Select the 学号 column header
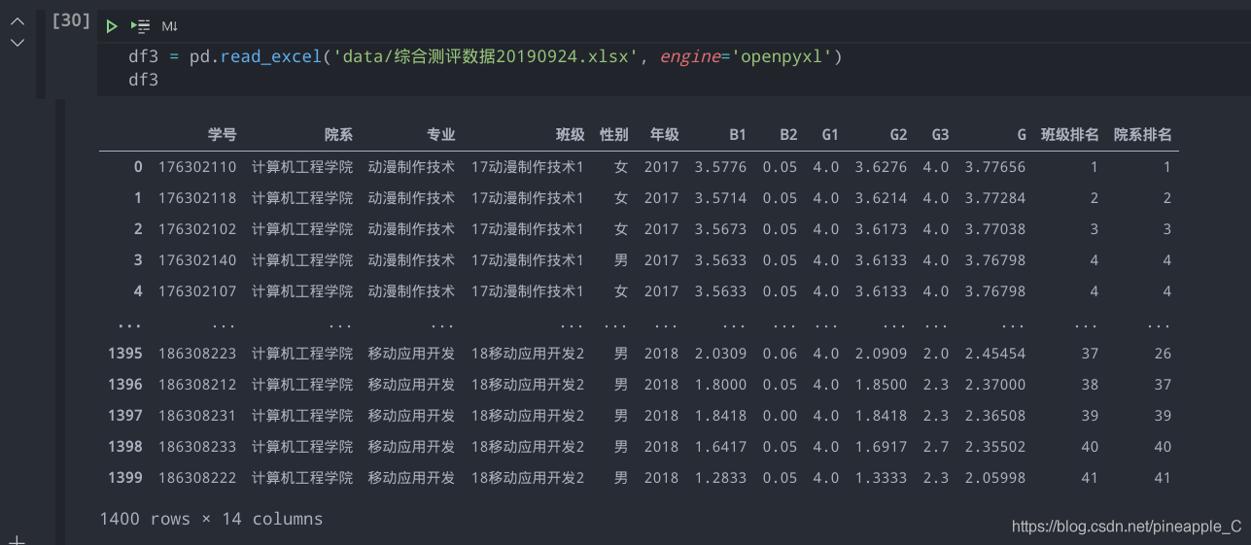Screen dimensions: 1251x545 222,135
